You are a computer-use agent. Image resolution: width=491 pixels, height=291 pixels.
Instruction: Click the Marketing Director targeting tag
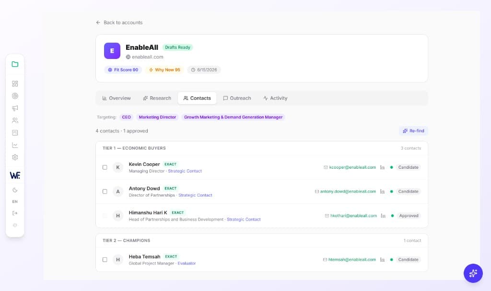click(x=157, y=117)
